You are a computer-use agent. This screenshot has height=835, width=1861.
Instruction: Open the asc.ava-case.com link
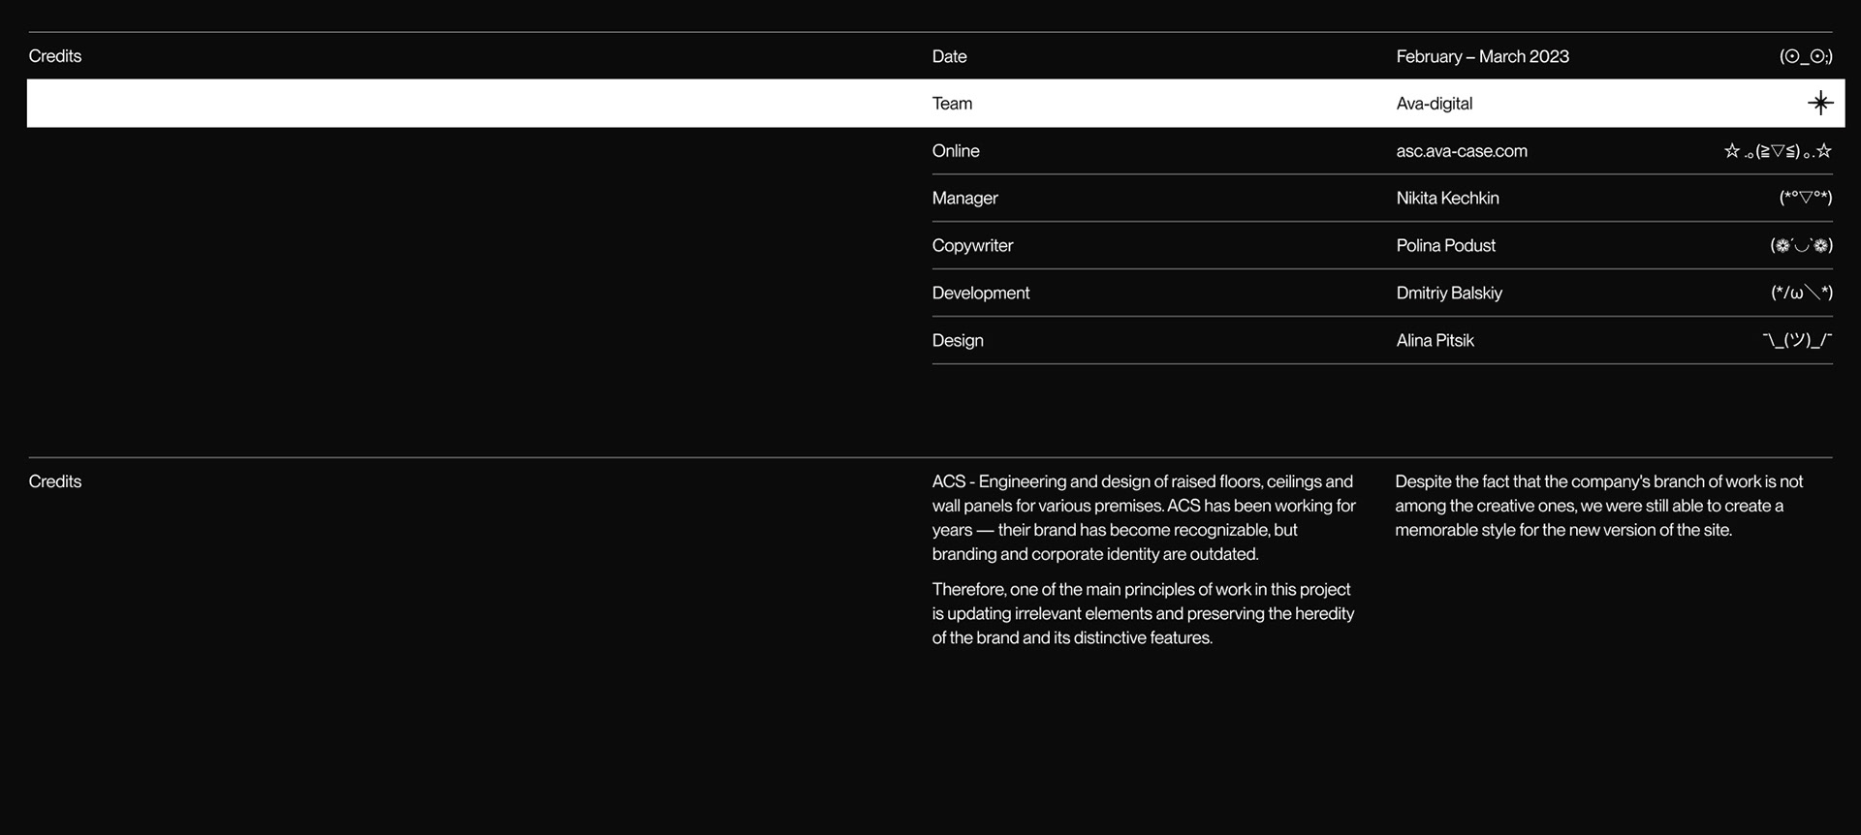pos(1462,151)
